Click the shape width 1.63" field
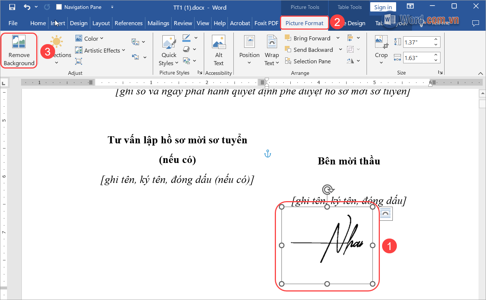Viewport: 486px width, 300px height. [416, 58]
